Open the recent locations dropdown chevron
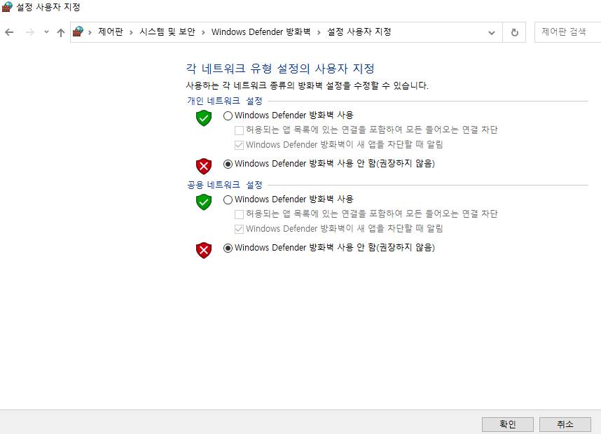Image resolution: width=601 pixels, height=434 pixels. coord(46,32)
